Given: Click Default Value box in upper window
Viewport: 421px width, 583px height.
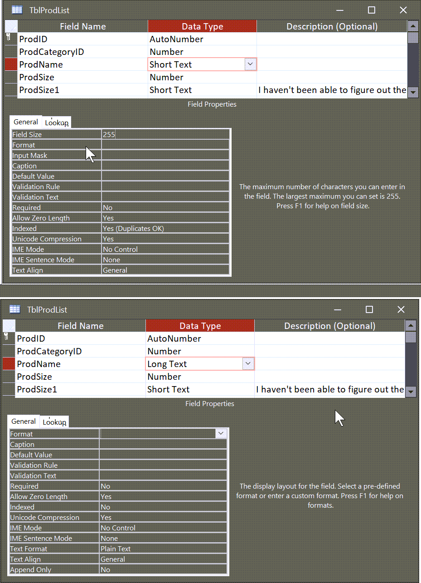Looking at the screenshot, I should [165, 176].
